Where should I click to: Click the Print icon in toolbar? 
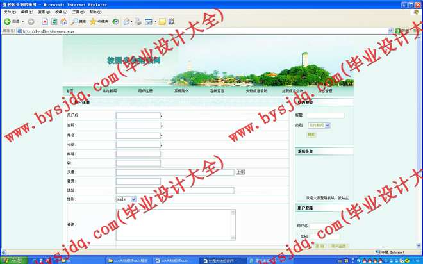tap(138, 21)
